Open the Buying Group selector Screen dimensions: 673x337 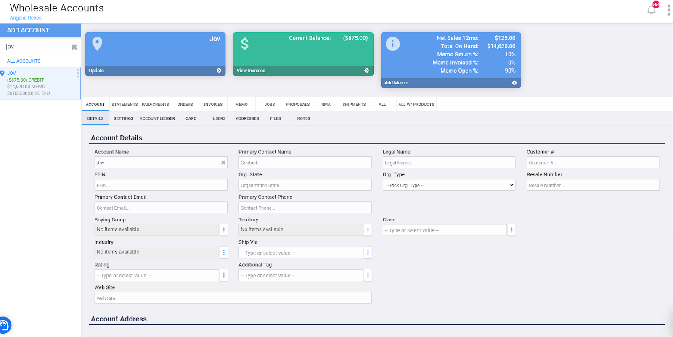point(156,230)
